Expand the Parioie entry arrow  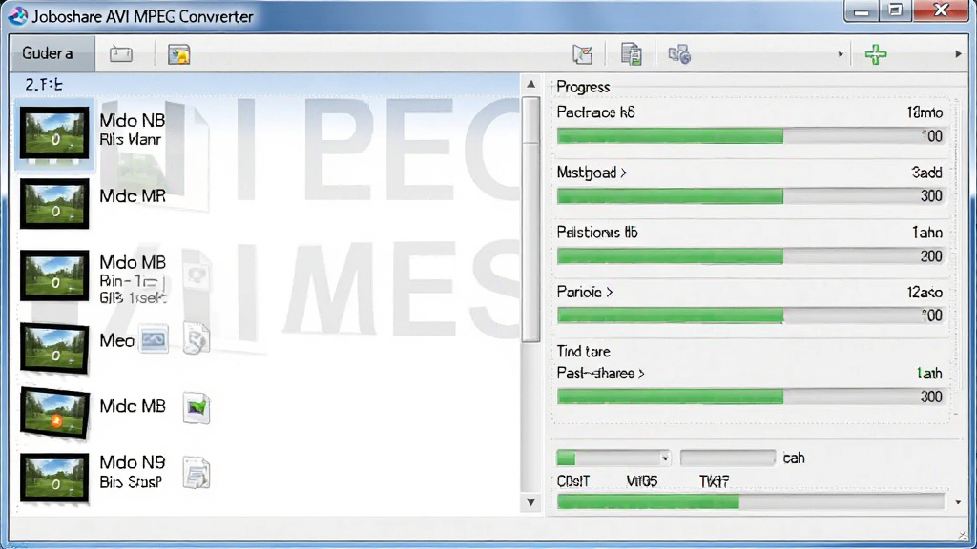[610, 292]
